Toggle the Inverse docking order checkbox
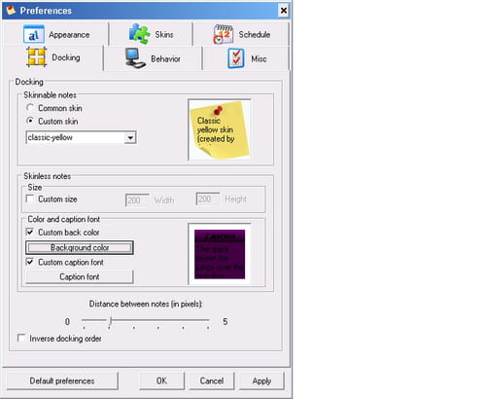This screenshot has width=486, height=399. [x=21, y=338]
